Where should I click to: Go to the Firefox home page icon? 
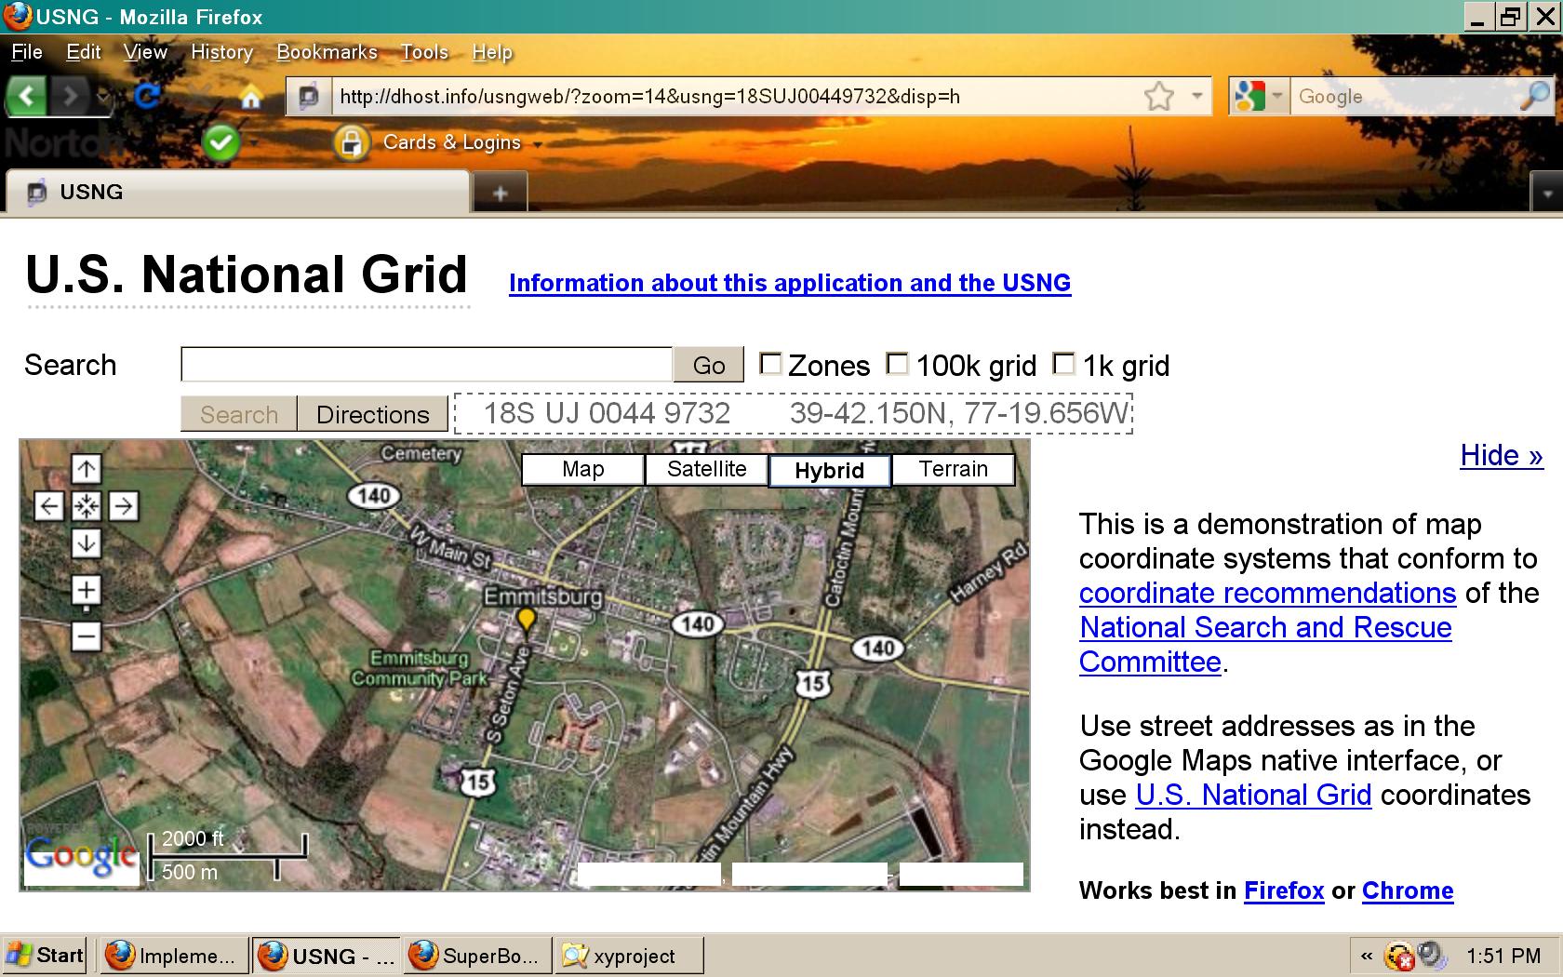[x=250, y=96]
